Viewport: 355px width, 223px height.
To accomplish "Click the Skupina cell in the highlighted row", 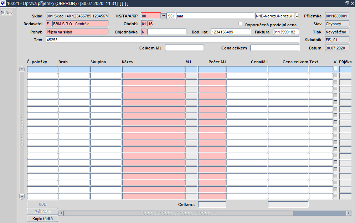I will 106,69.
